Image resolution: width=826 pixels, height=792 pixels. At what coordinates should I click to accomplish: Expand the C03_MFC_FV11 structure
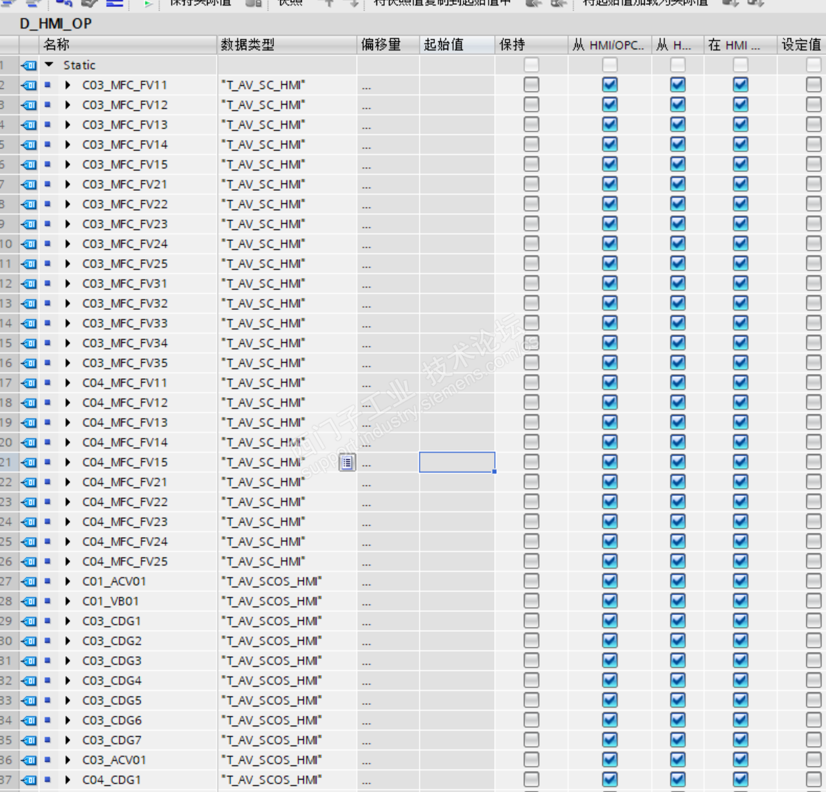(68, 85)
